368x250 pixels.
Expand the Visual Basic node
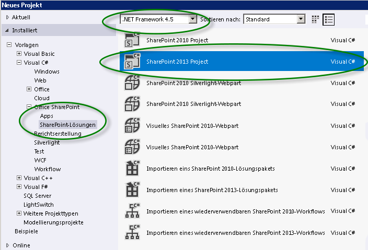point(19,54)
